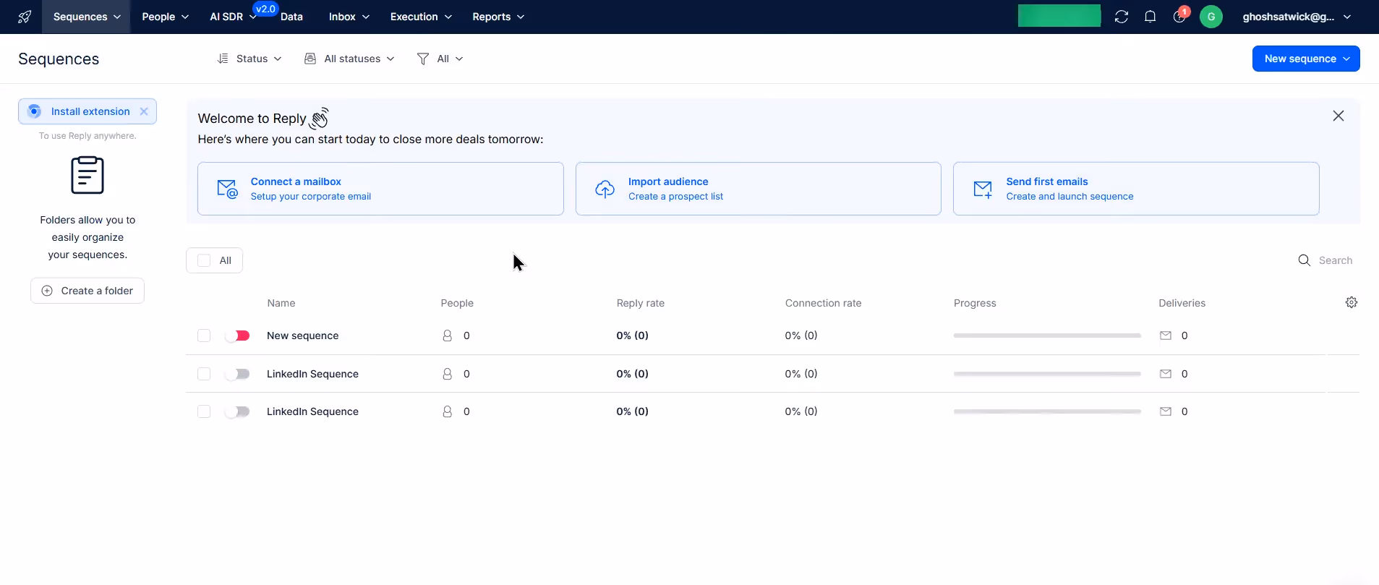Click the Install extension link
This screenshot has width=1379, height=585.
tap(90, 111)
